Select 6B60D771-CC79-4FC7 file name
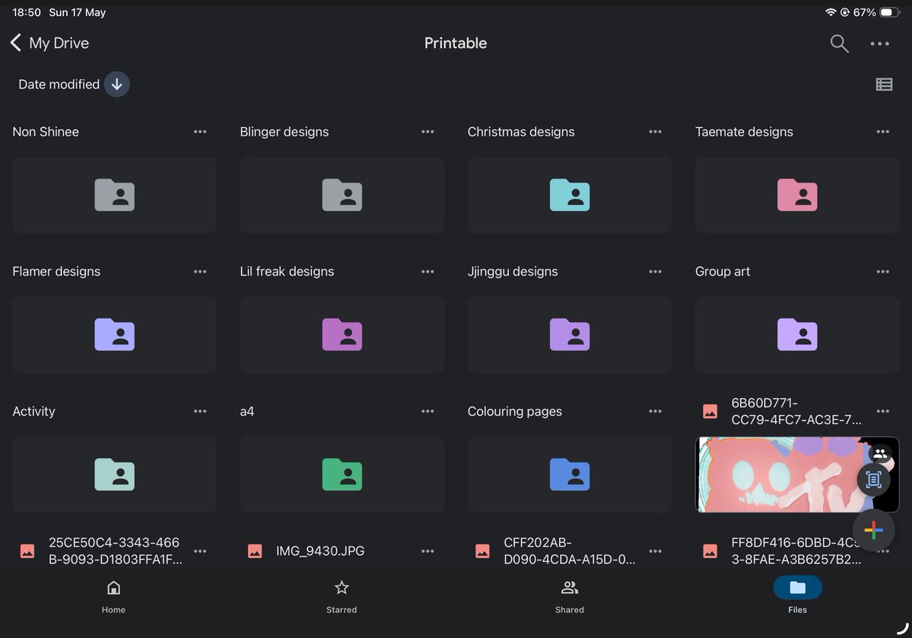The image size is (912, 638). tap(796, 411)
